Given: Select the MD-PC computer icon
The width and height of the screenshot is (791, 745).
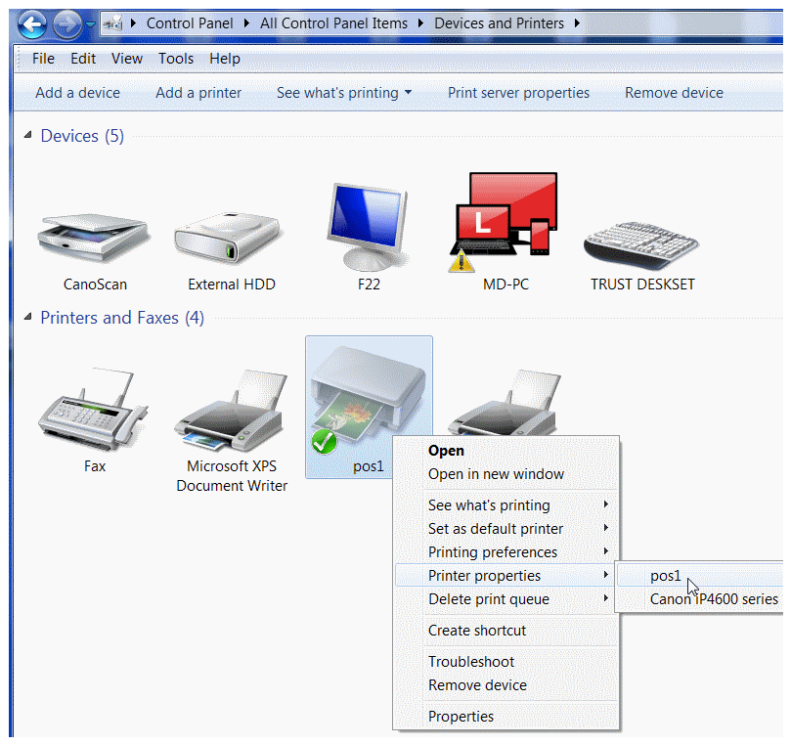Looking at the screenshot, I should (x=504, y=222).
